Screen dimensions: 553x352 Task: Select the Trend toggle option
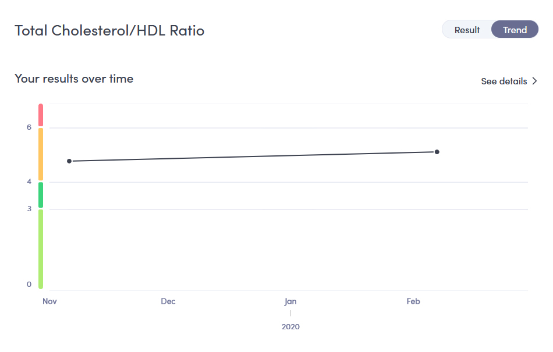[515, 30]
